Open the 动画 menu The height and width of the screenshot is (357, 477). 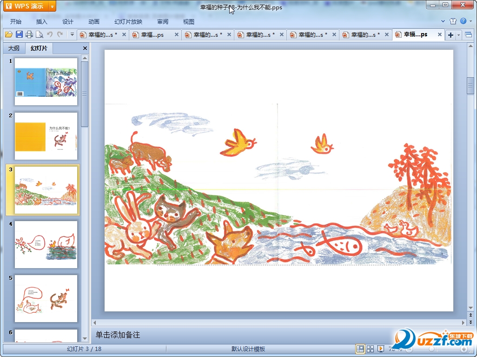[x=94, y=21]
